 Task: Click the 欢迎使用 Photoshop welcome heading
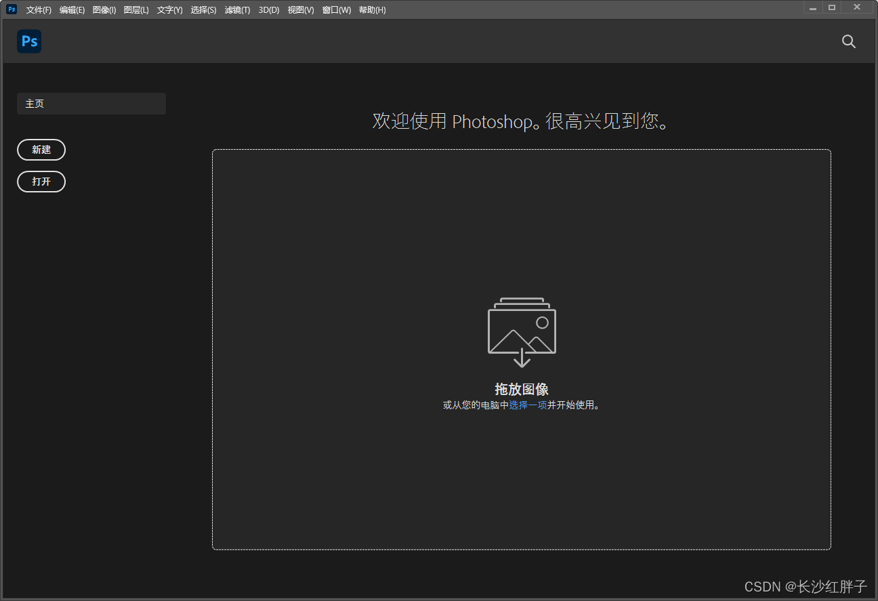522,121
